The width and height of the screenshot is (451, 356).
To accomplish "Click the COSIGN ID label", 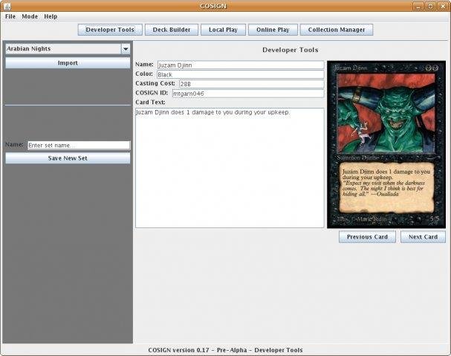I will (x=152, y=93).
